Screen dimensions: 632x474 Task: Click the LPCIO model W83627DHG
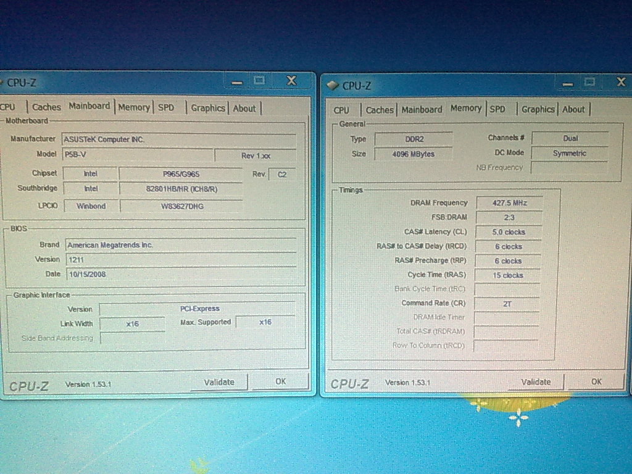point(182,206)
